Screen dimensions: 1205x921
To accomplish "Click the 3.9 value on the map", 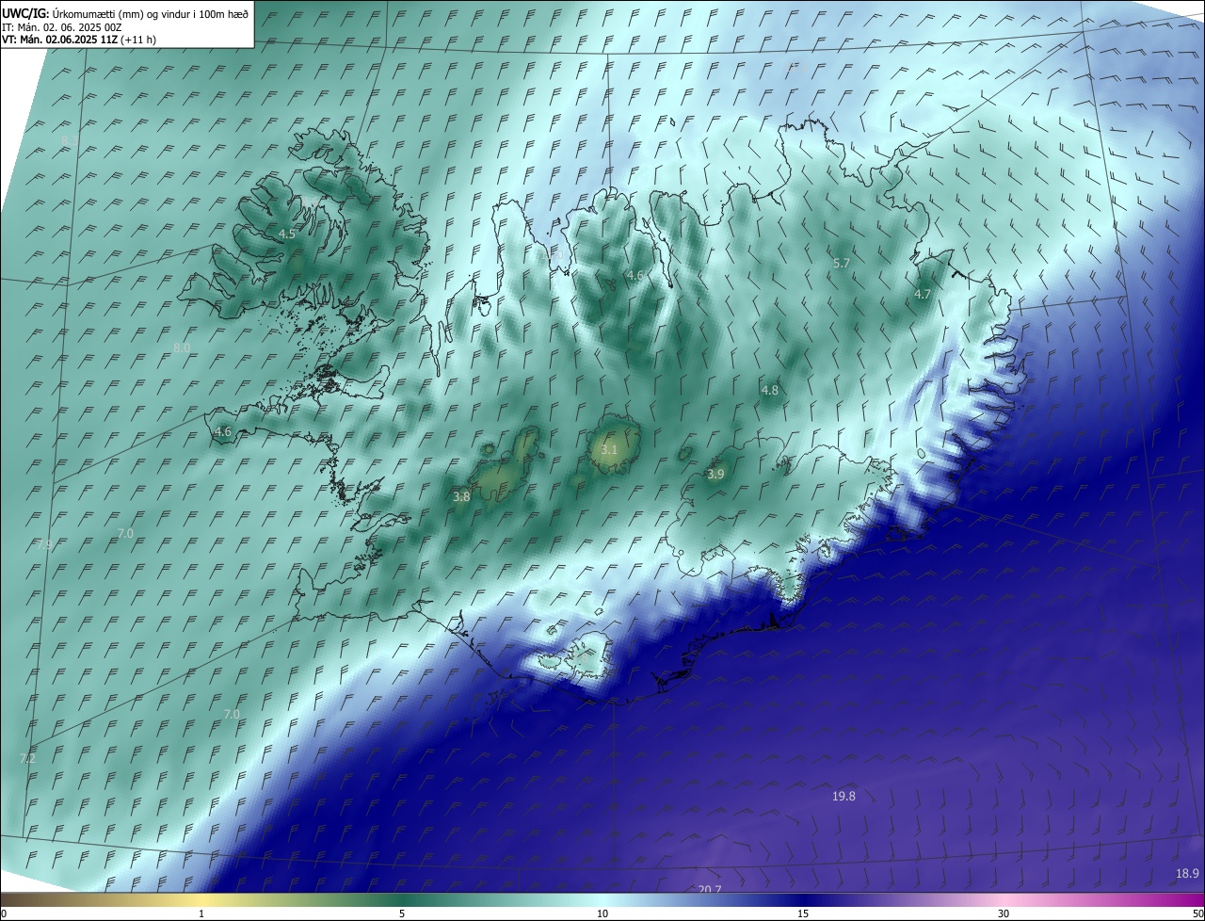I will (715, 475).
